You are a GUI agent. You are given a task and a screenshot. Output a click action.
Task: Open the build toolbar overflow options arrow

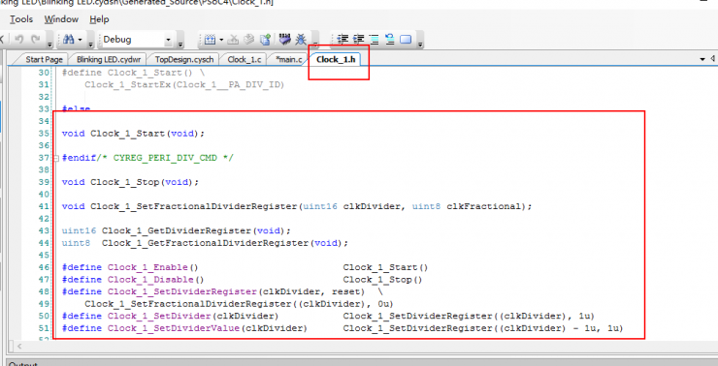click(315, 45)
